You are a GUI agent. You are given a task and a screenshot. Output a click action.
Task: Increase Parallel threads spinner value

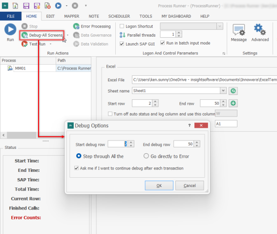tap(179, 33)
